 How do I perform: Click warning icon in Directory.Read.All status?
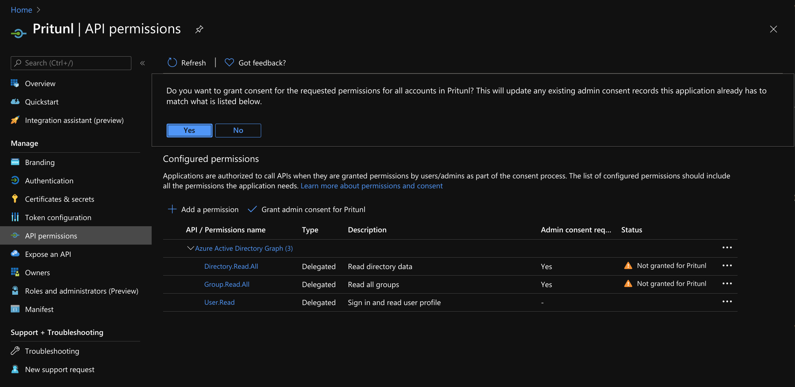click(x=628, y=266)
